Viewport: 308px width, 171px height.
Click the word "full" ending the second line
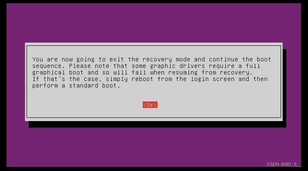pos(253,66)
